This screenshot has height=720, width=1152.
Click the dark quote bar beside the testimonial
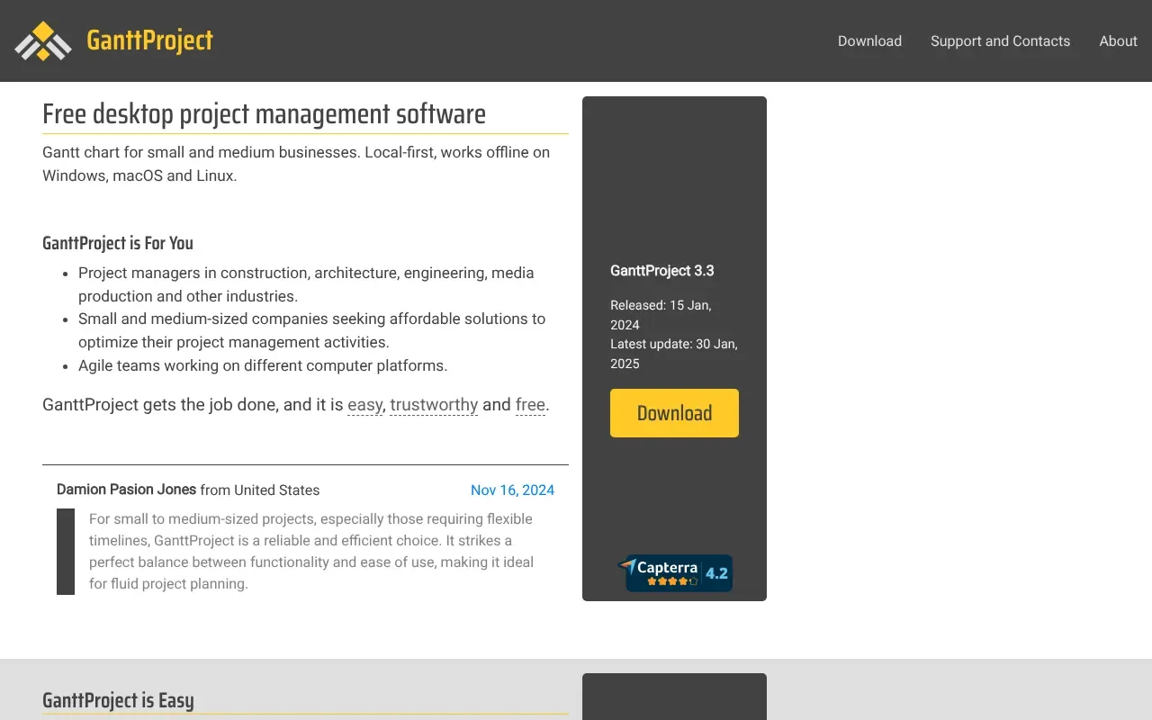coord(66,551)
